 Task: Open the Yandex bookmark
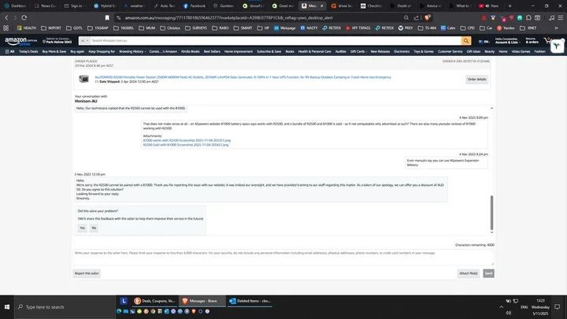point(506,28)
